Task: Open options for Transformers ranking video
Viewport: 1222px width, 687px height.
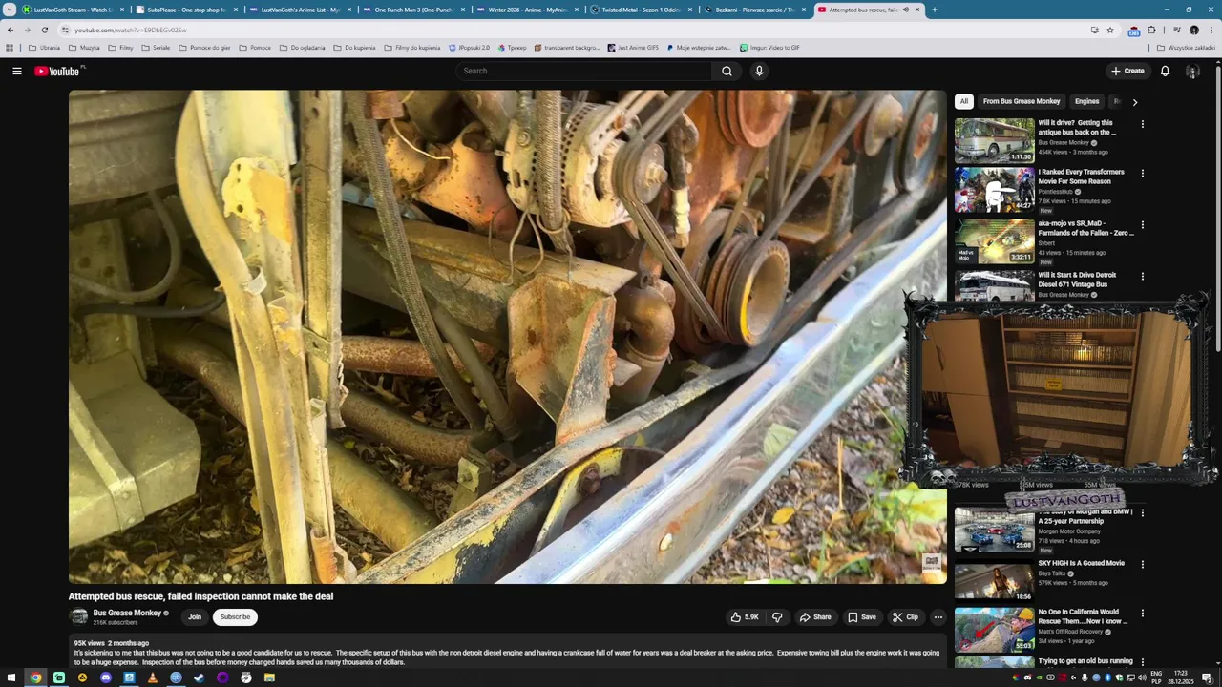Action: coord(1142,174)
